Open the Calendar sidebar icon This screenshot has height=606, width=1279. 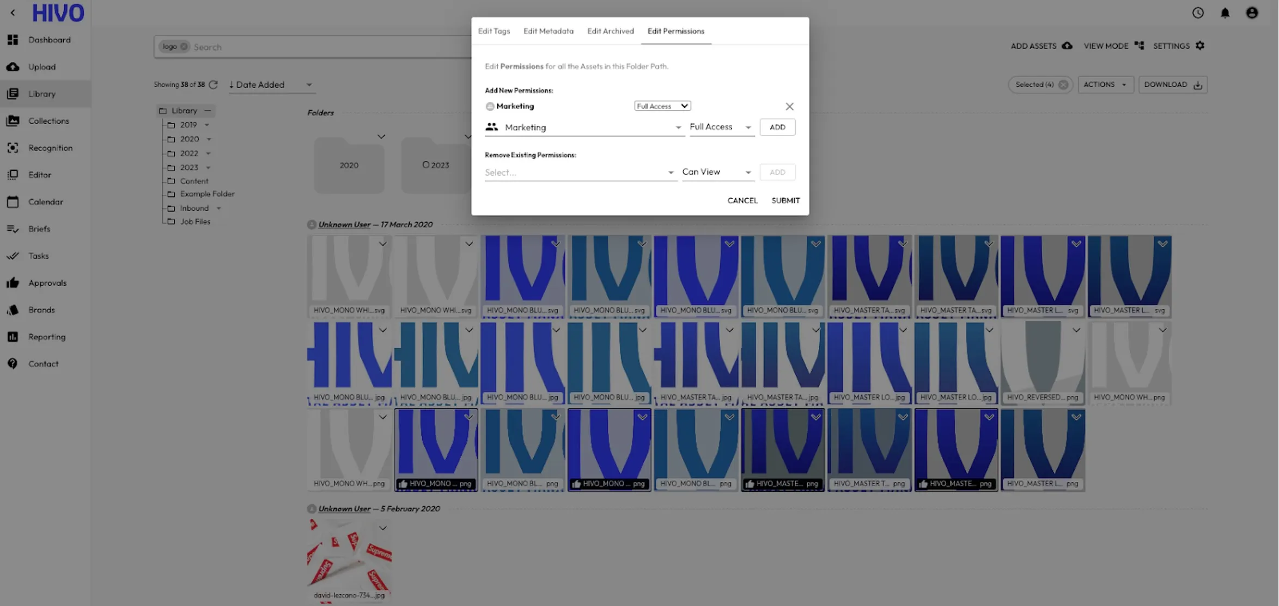[13, 202]
